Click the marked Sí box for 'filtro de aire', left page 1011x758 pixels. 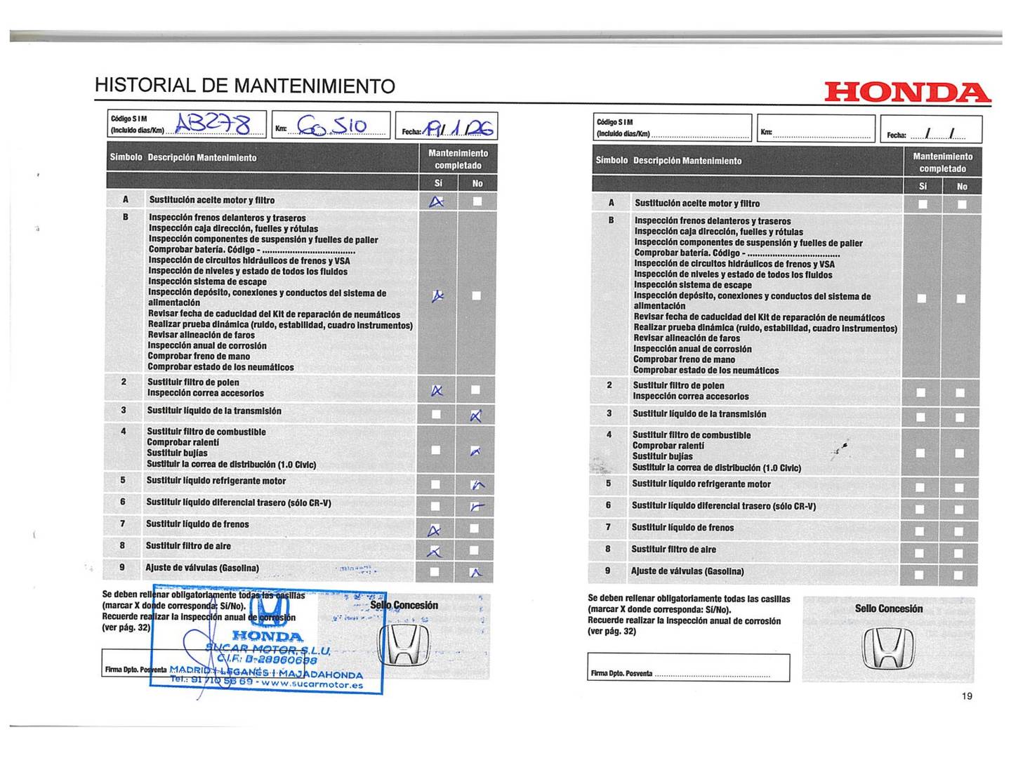[435, 552]
